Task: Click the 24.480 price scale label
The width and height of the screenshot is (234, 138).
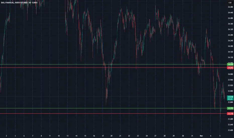Action: [x=230, y=7]
